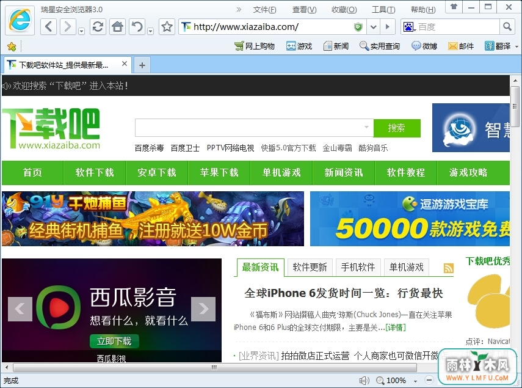Click the undo closed tab icon

pos(137,27)
